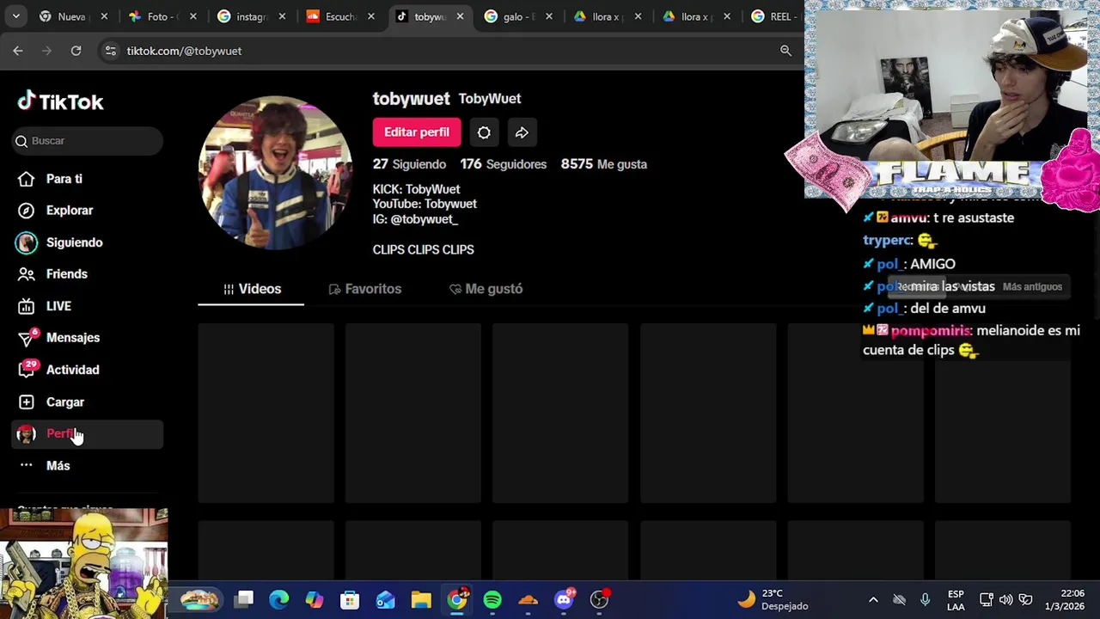Open OBS Studio from the taskbar

tap(600, 599)
